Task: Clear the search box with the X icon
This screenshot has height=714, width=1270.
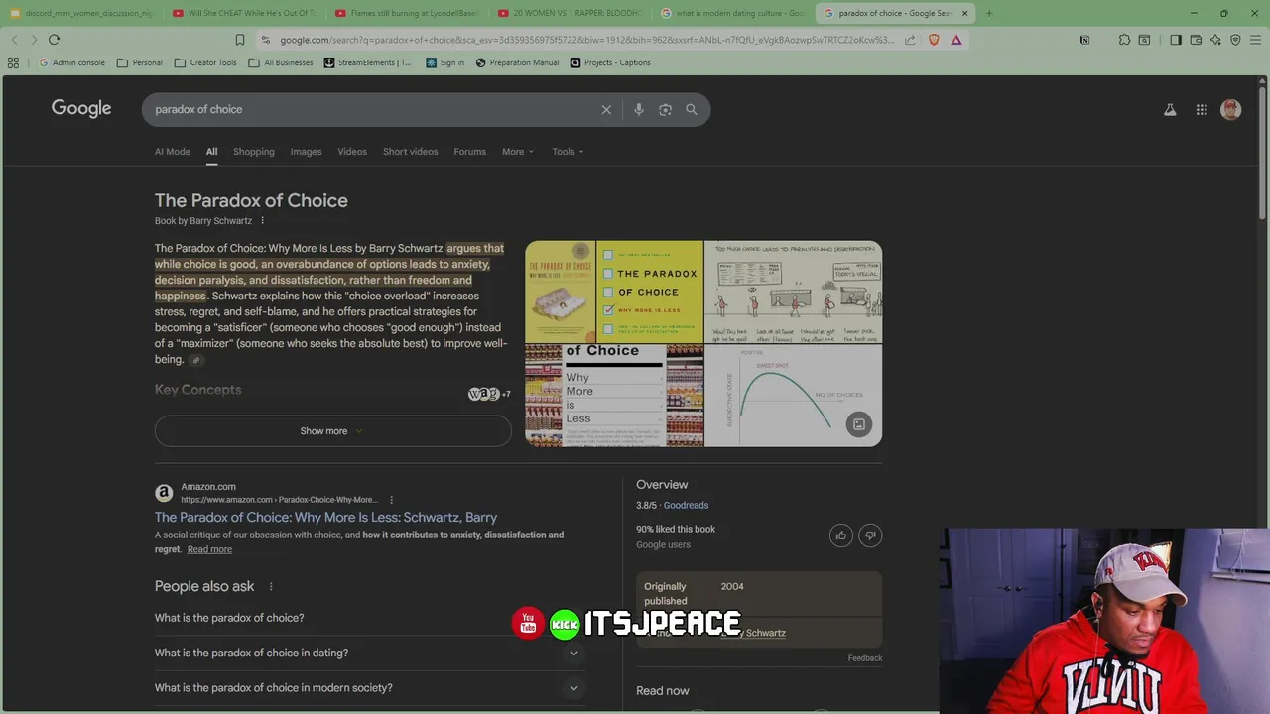Action: pos(606,110)
